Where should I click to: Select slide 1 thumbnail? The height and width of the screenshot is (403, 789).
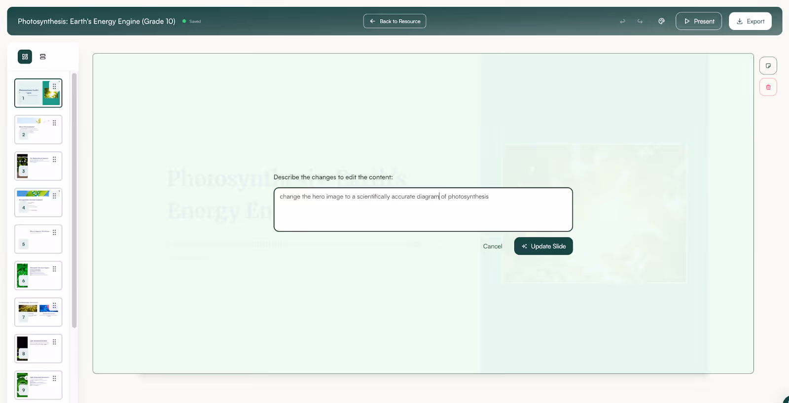click(38, 93)
